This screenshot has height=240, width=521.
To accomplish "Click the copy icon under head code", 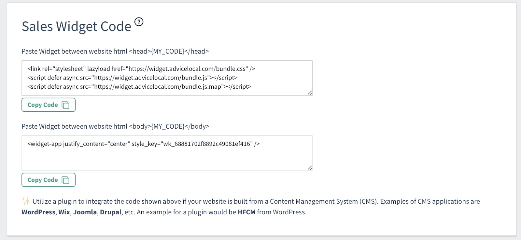I will click(x=65, y=105).
